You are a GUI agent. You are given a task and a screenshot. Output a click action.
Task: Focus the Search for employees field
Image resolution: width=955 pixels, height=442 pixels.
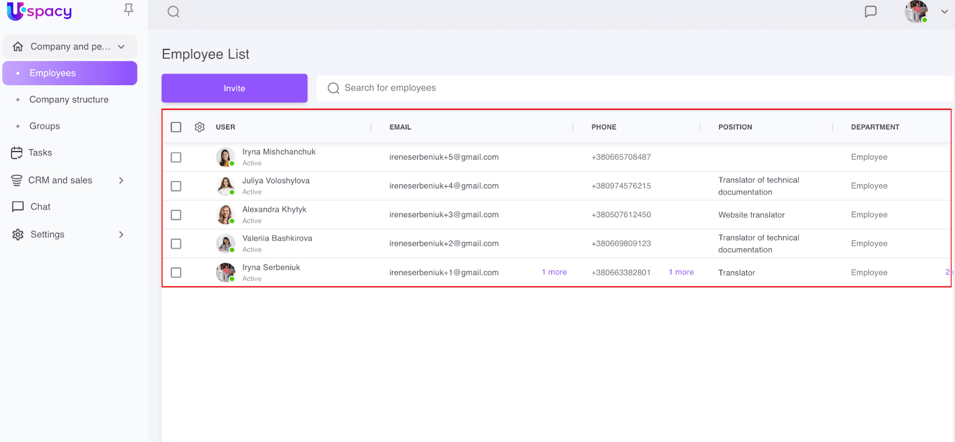coord(633,88)
